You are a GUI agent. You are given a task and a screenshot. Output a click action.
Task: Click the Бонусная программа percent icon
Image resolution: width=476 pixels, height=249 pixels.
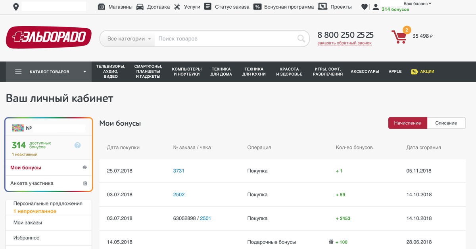[x=257, y=7]
